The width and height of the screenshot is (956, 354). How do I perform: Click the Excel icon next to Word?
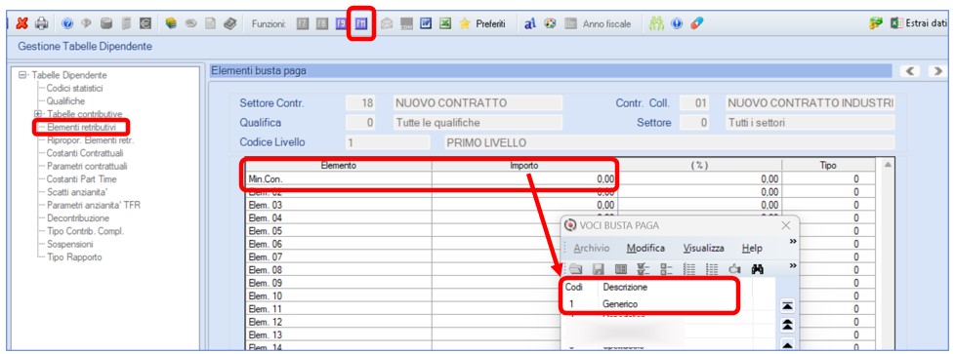445,23
